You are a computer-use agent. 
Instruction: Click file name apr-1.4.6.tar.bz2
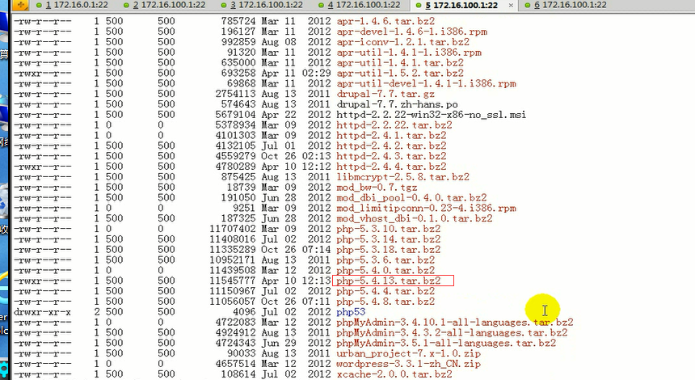[x=385, y=21]
